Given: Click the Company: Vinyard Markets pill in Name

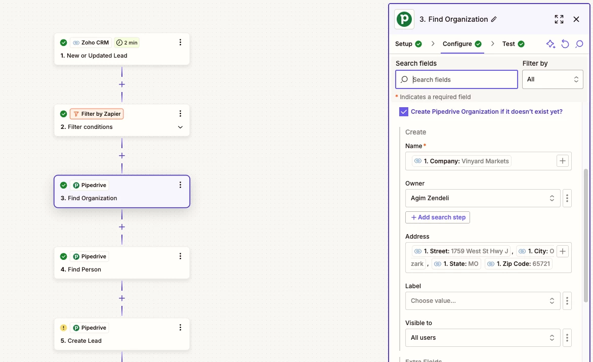Looking at the screenshot, I should point(461,161).
